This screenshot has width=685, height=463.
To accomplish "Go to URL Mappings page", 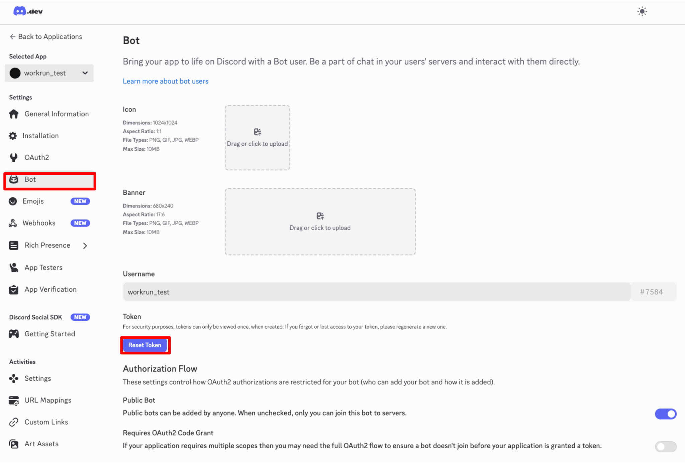I will coord(47,400).
